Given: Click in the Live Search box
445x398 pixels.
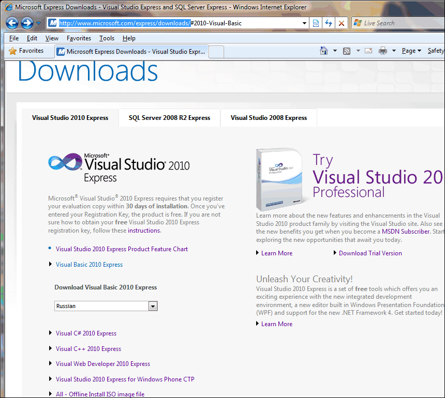Looking at the screenshot, I should coord(398,23).
